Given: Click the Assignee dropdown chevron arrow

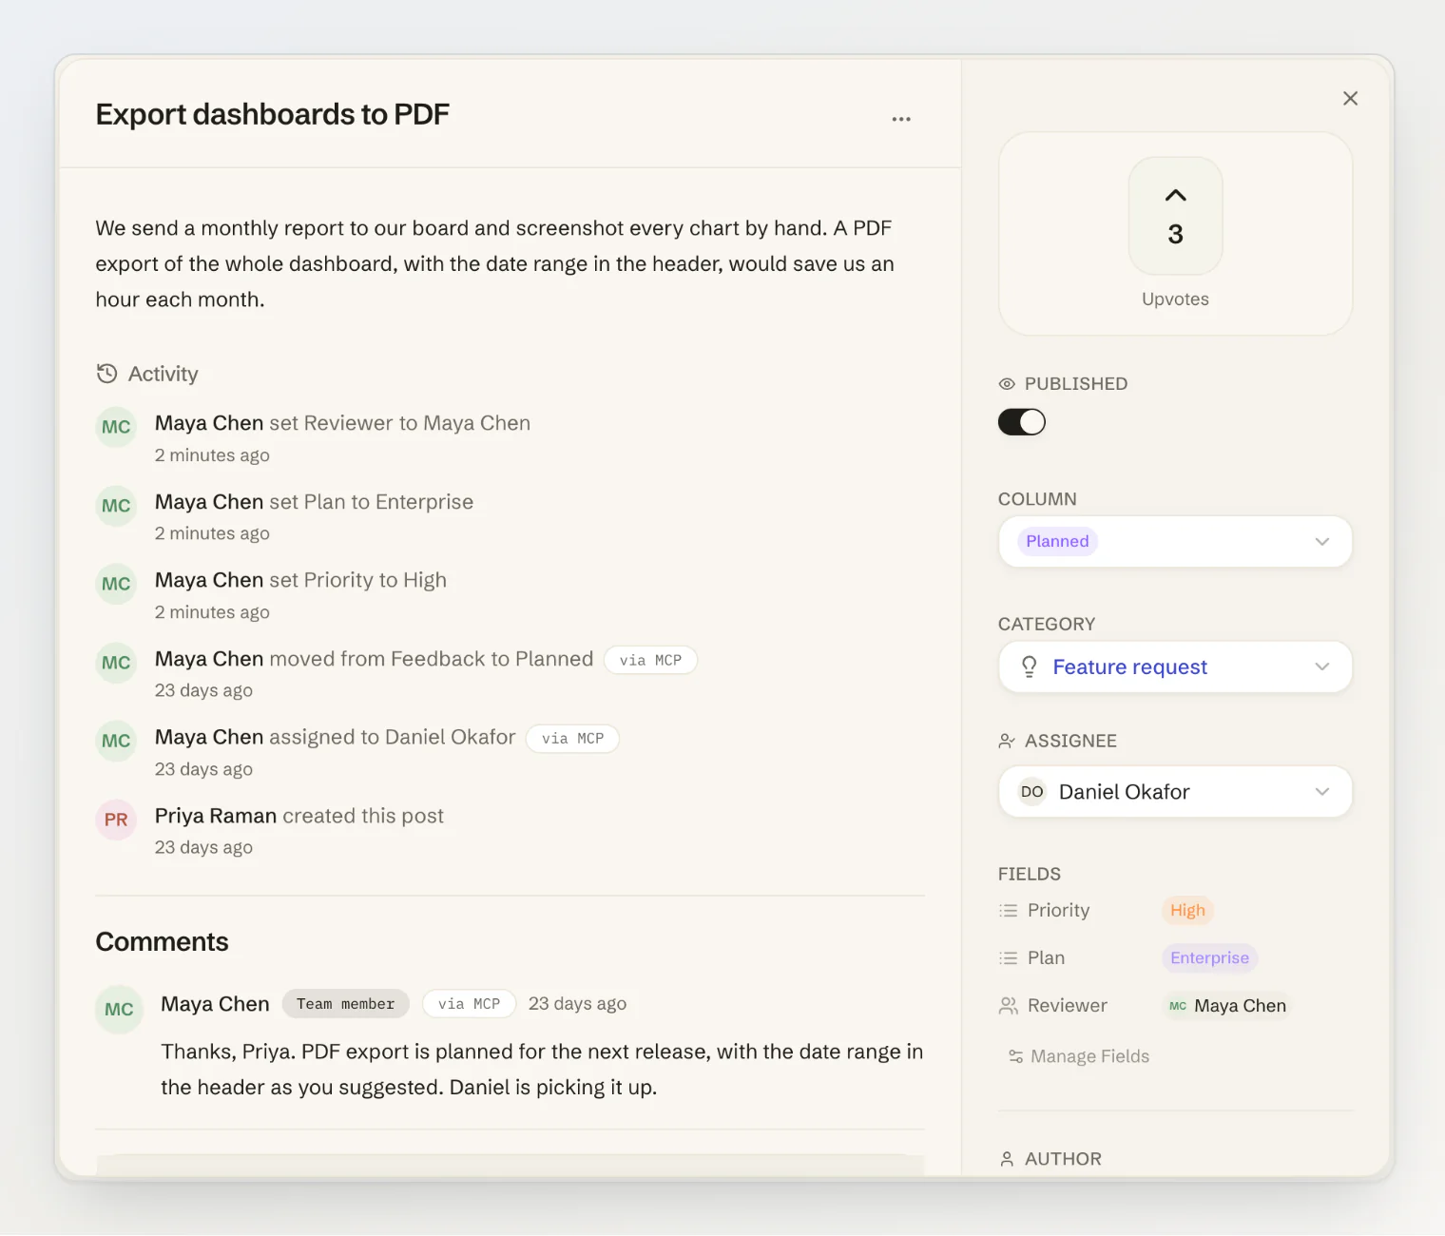Looking at the screenshot, I should point(1321,792).
